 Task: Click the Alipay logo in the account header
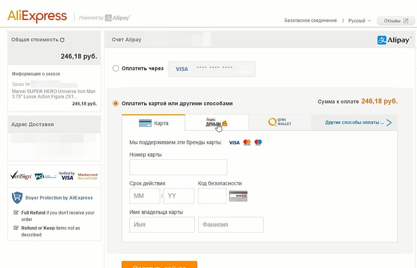tap(394, 40)
